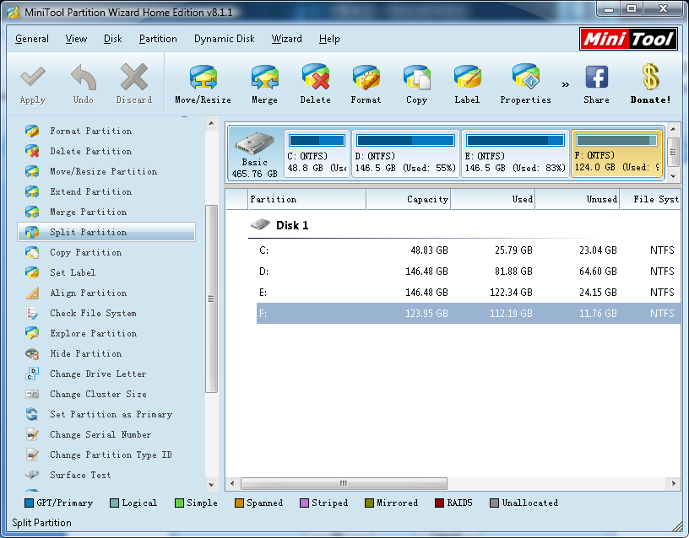Click the Move/Resize Partition sidebar icon
This screenshot has height=538, width=689.
[32, 171]
